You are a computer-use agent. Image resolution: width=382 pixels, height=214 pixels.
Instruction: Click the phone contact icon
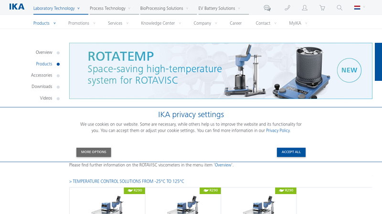point(287,8)
